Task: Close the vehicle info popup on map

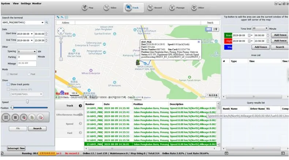Action: point(199,42)
